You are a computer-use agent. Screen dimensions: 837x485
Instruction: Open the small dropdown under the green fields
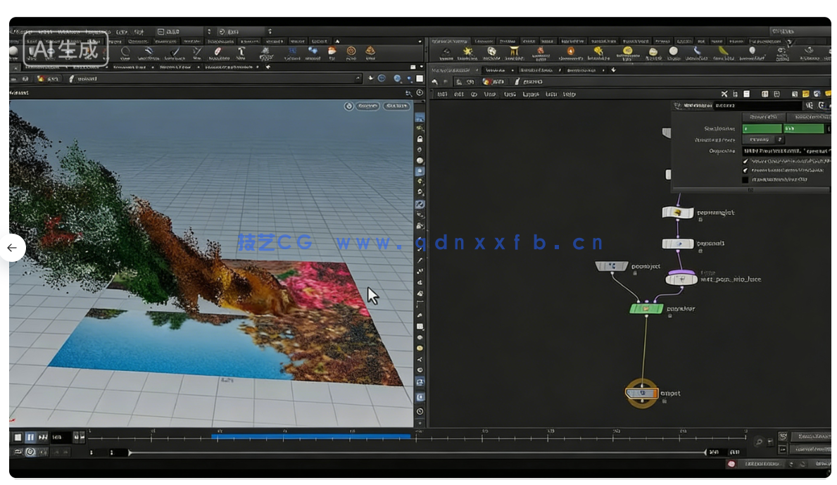coord(779,140)
